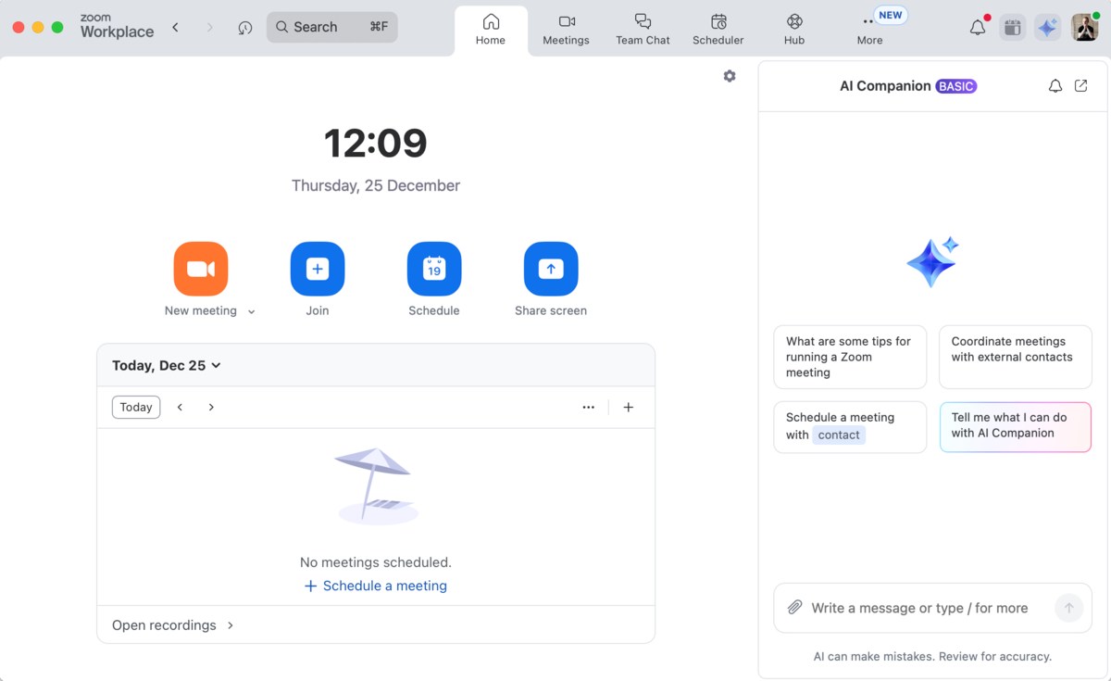
Task: Click the Join meeting plus icon
Action: 318,269
